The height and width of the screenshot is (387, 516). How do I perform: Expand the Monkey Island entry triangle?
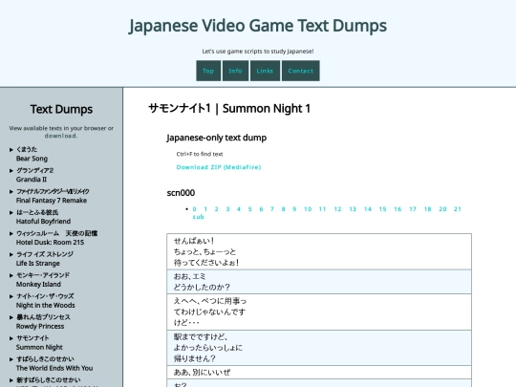click(x=11, y=275)
